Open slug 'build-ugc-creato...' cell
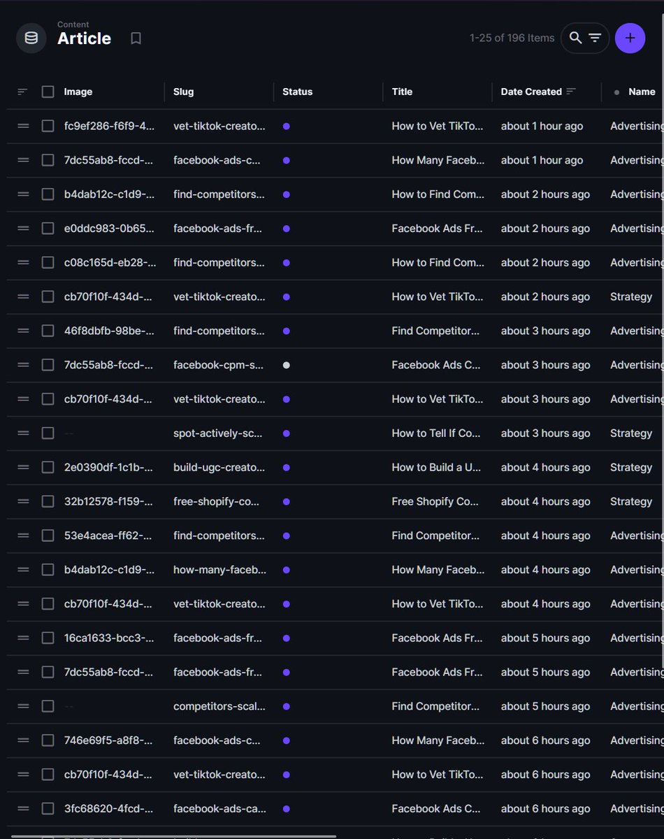The height and width of the screenshot is (839, 664). point(219,467)
